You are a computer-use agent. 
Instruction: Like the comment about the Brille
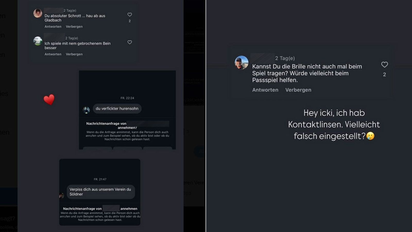point(384,64)
